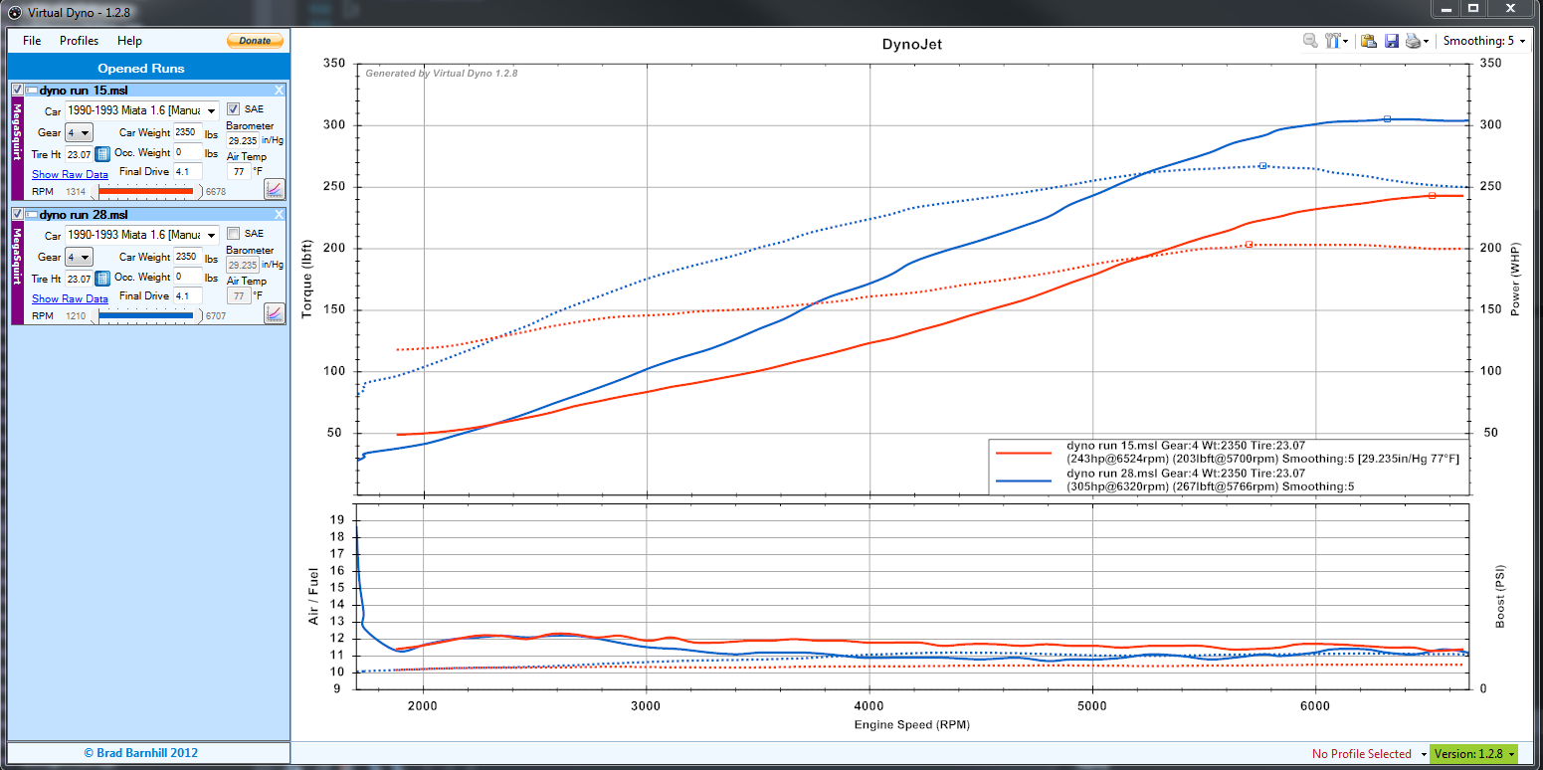Image resolution: width=1543 pixels, height=770 pixels.
Task: Open Car model dropdown for dyno run 28
Action: coord(210,235)
